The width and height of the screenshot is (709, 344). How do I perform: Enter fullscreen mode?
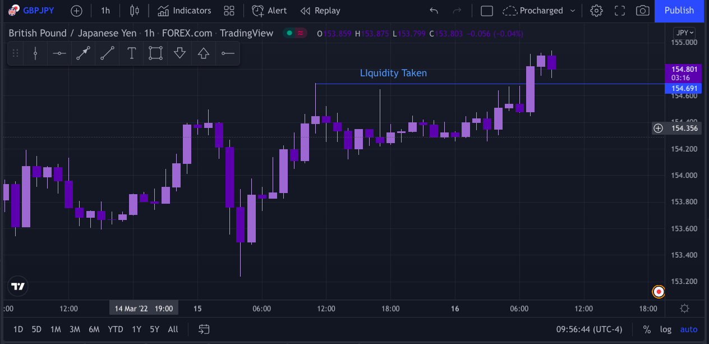pyautogui.click(x=620, y=11)
